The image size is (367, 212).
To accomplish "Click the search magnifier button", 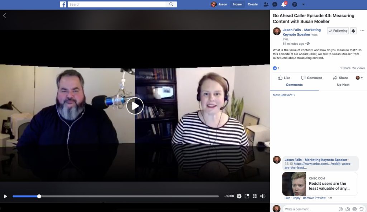I will [171, 4].
